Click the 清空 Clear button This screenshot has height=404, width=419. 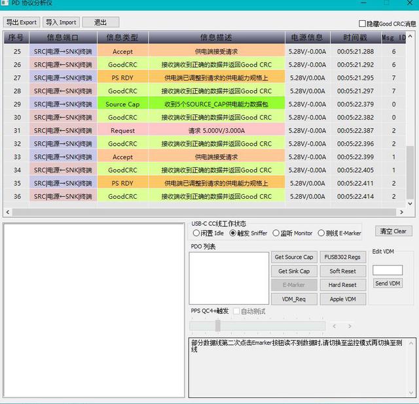pyautogui.click(x=393, y=231)
